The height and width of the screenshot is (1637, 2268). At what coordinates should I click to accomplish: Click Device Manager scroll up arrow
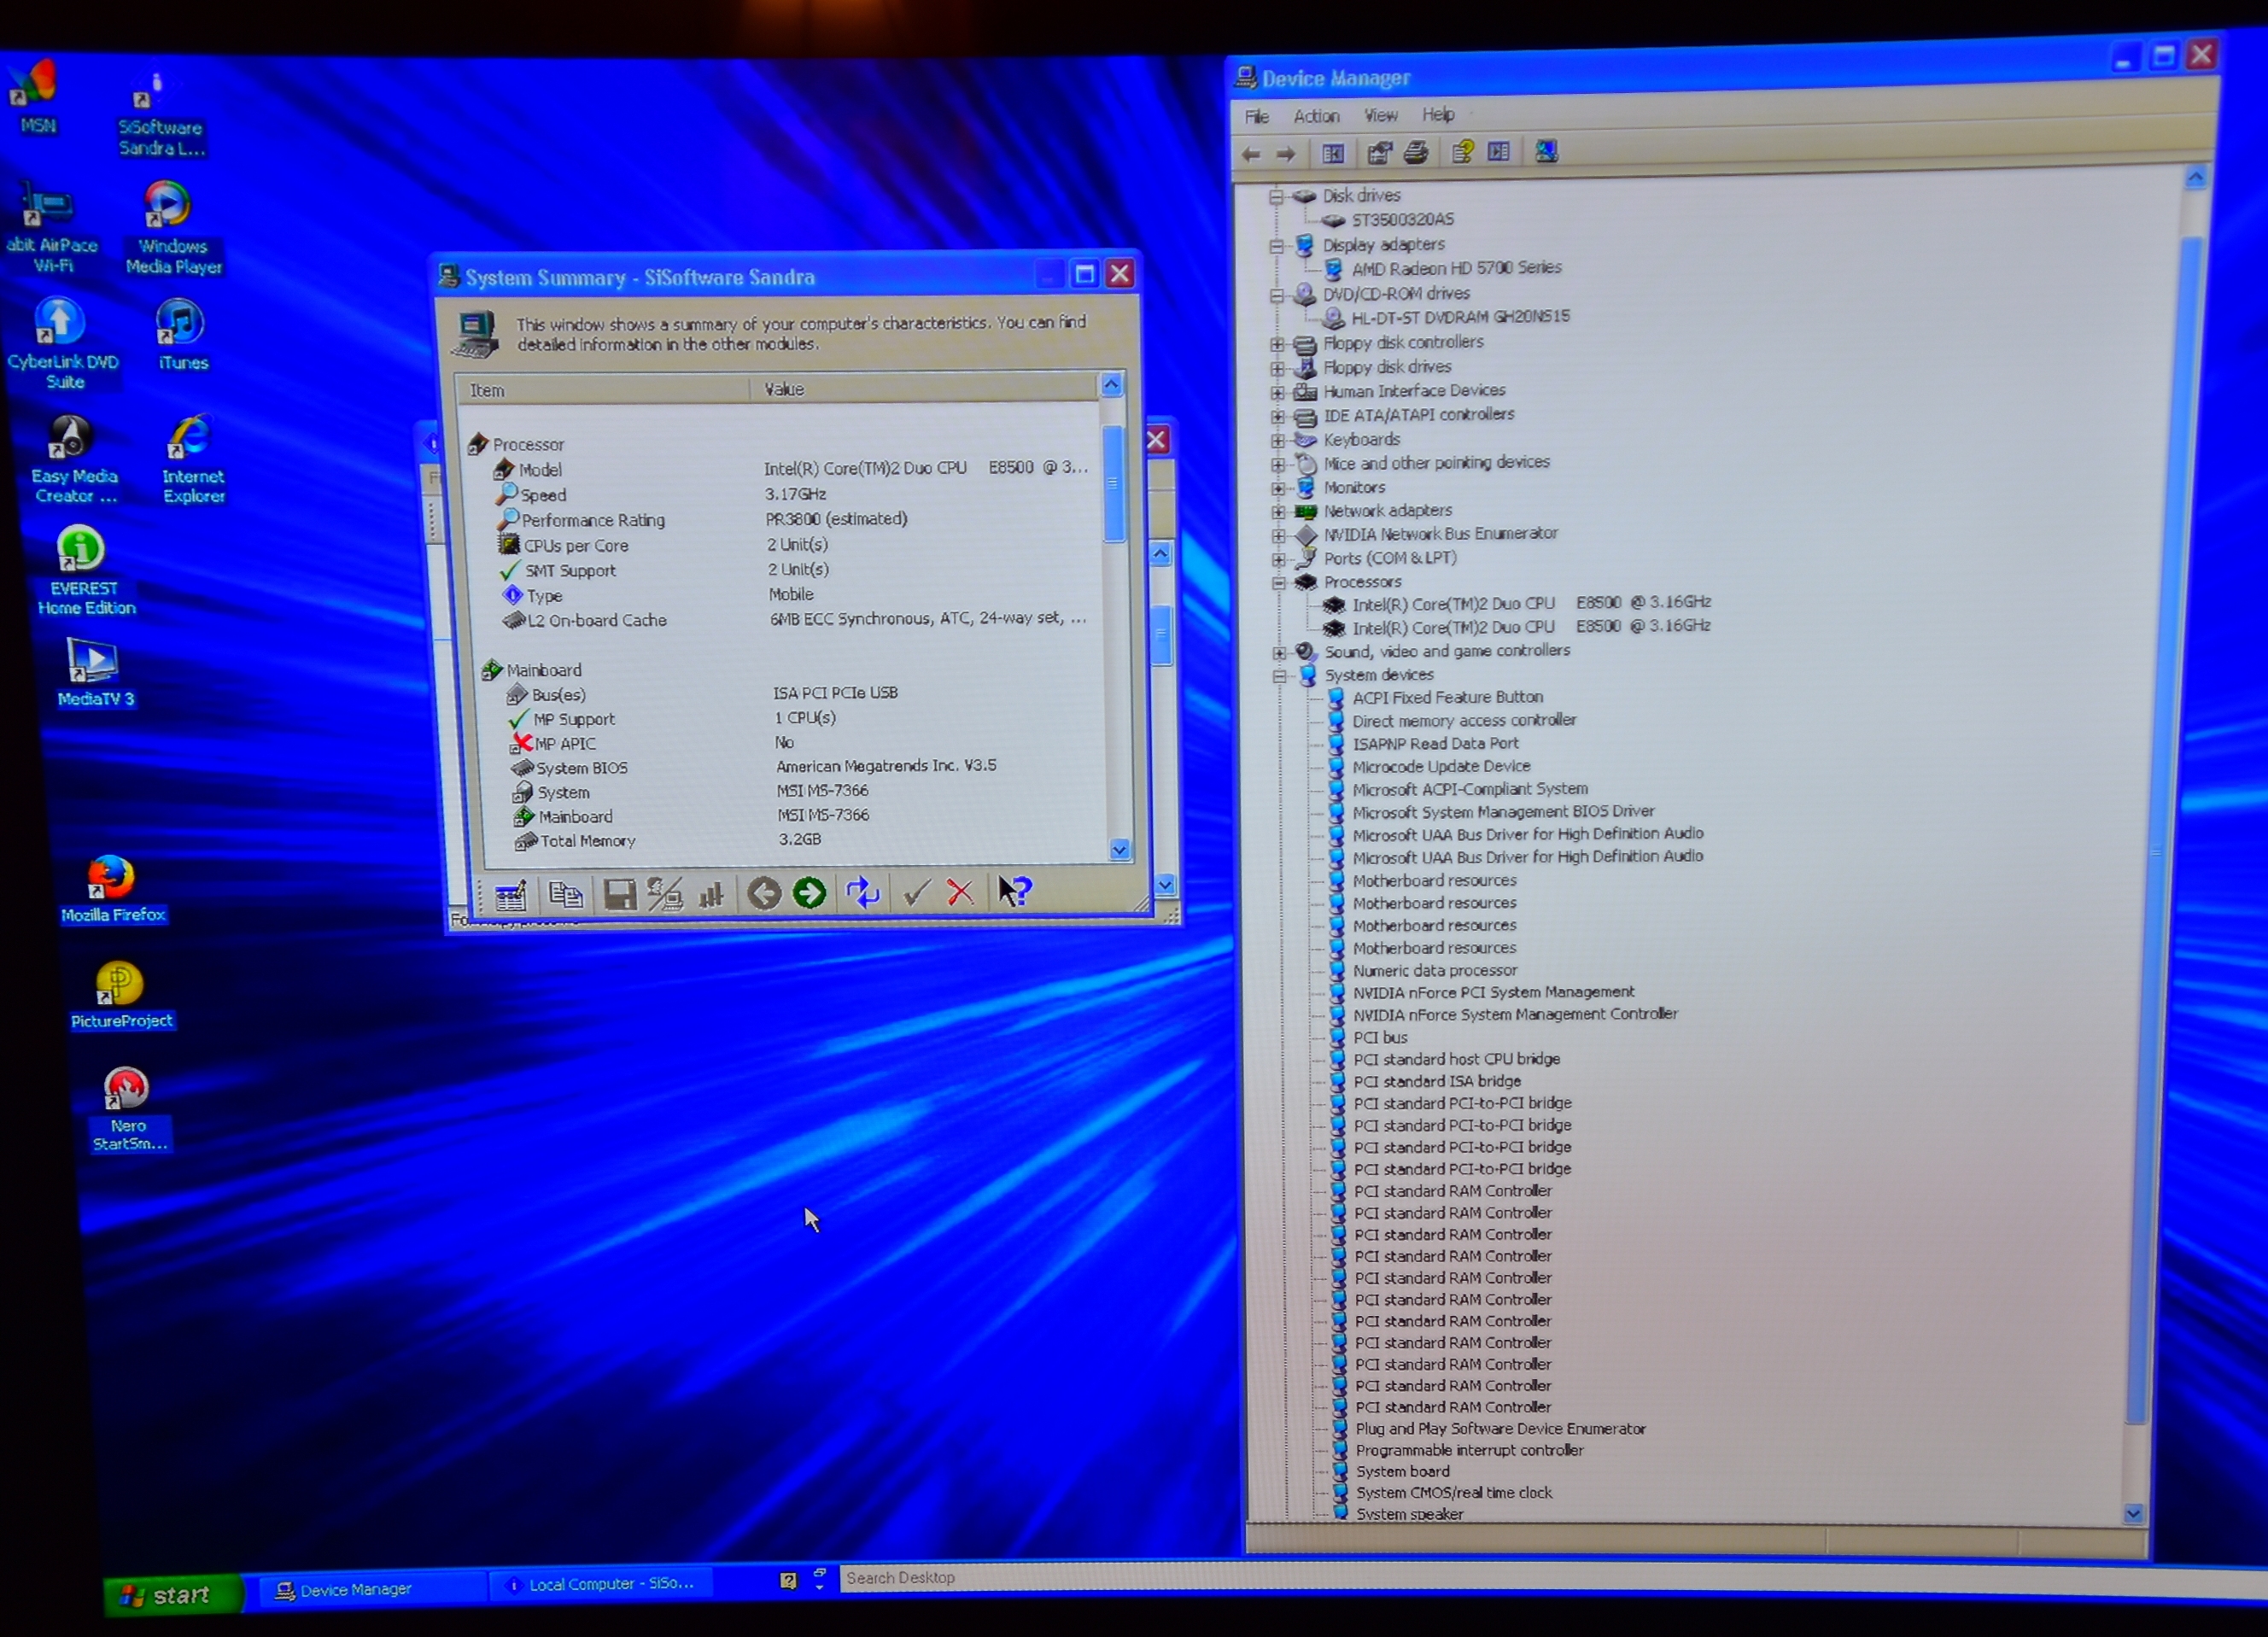pyautogui.click(x=2195, y=178)
